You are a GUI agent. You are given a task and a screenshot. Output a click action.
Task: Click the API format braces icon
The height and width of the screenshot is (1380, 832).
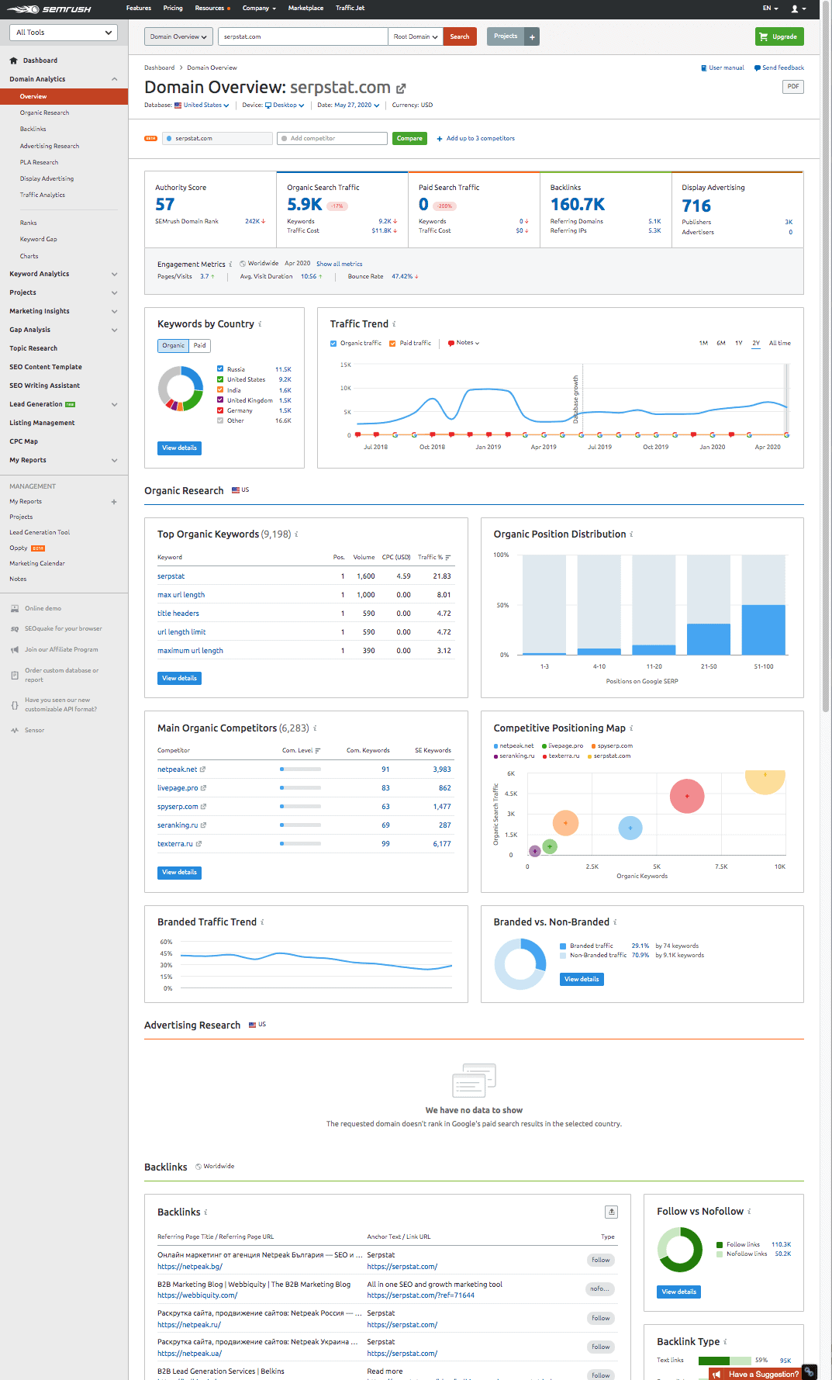(x=15, y=705)
